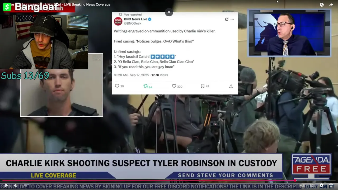Viewport: 338px width, 190px height.
Task: Mute the video with the speaker icon
Action: (16, 186)
